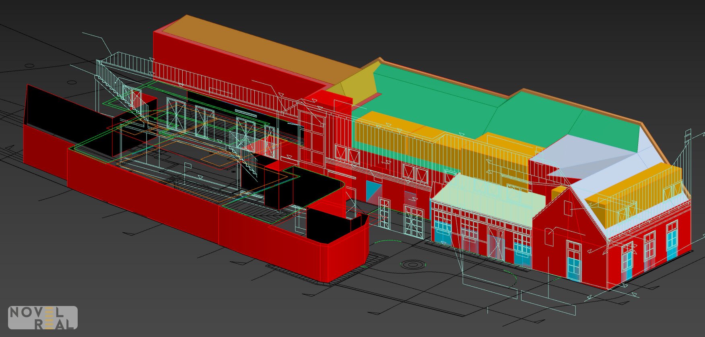Viewport: 705px width, 337px height.
Task: Click the Novel Real watermark logo
Action: [43, 318]
